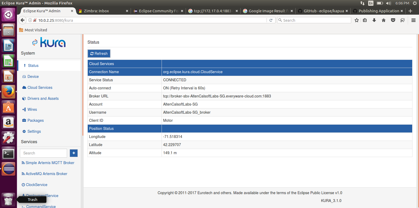Launch LibreOffice Calc from launcher
The height and width of the screenshot is (208, 419).
[x=8, y=61]
